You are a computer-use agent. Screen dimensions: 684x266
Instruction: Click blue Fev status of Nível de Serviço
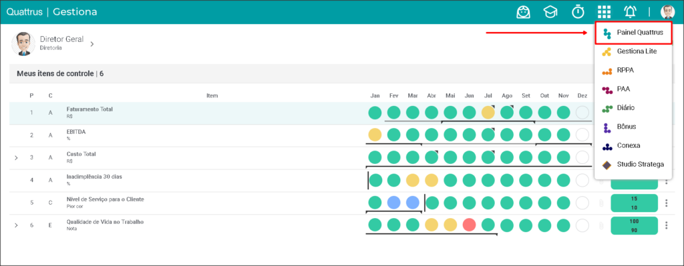coord(394,203)
